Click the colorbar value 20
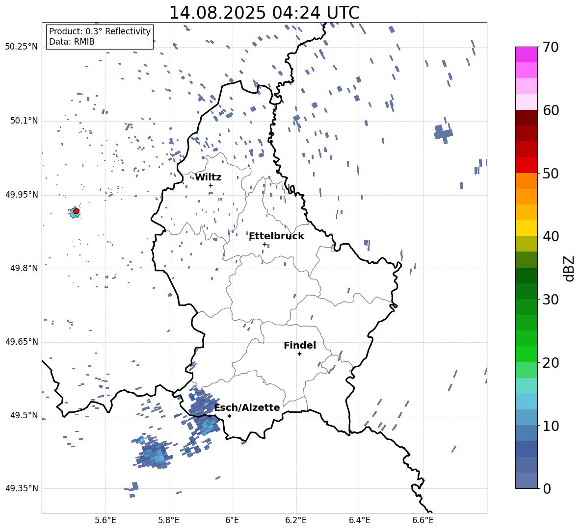Screen dimensions: 581x530 551,363
